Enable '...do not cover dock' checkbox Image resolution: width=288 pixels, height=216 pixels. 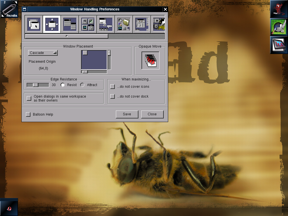click(112, 96)
